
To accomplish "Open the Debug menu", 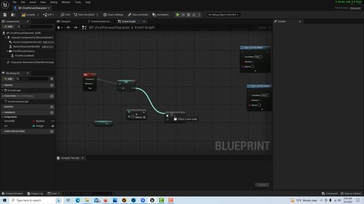I will [53, 2].
